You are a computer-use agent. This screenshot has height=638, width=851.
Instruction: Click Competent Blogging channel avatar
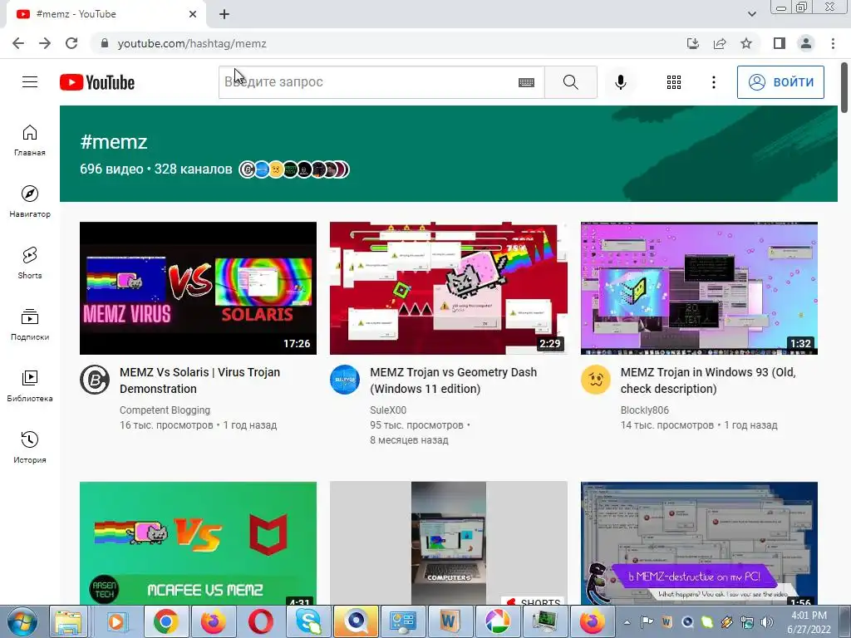[x=95, y=380]
